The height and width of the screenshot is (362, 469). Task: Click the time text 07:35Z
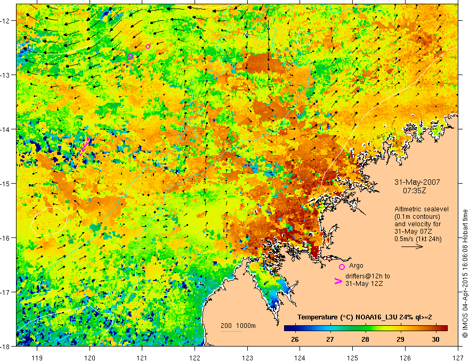[x=414, y=190]
